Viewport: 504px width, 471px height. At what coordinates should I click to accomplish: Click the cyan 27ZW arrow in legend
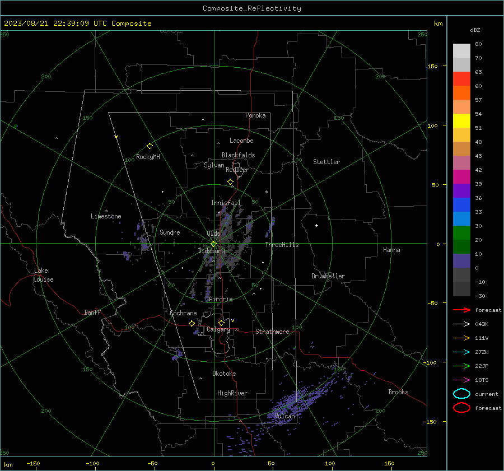click(x=461, y=352)
